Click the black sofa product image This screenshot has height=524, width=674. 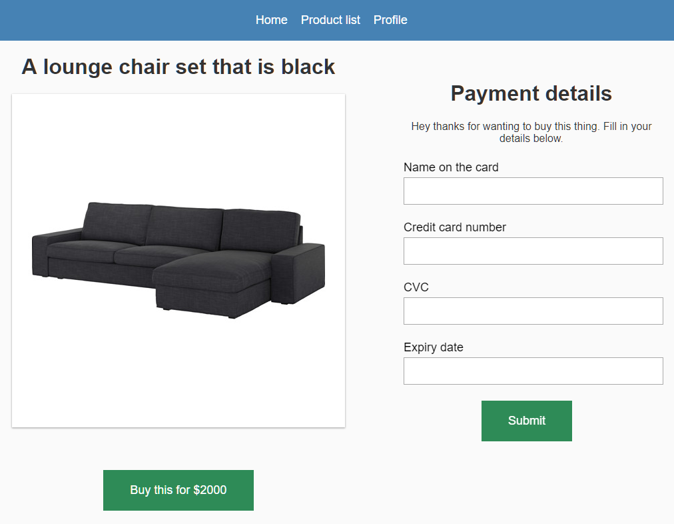click(x=178, y=260)
